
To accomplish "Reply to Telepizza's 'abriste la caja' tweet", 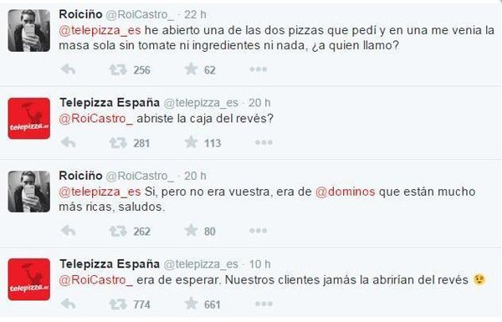I will (68, 142).
